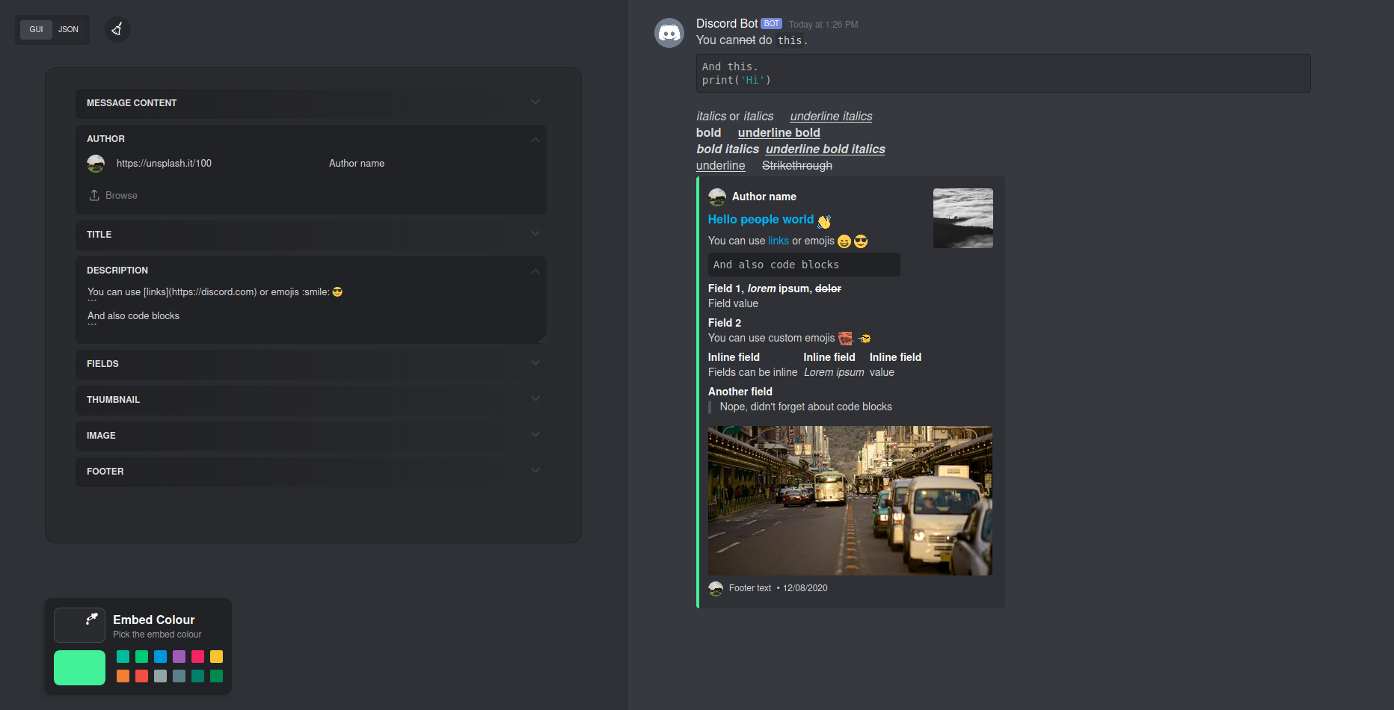Edit the Author name field
The height and width of the screenshot is (710, 1394).
click(432, 163)
